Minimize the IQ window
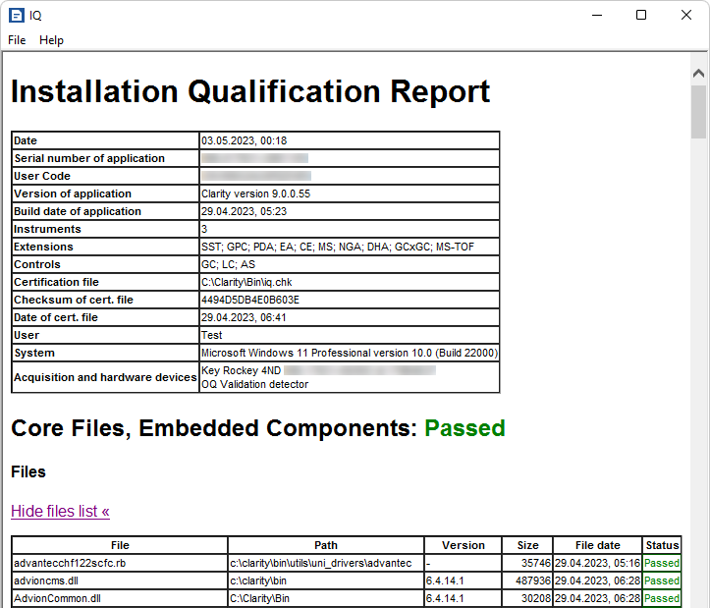 click(x=597, y=16)
